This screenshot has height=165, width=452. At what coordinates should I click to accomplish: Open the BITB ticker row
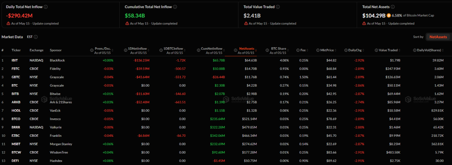pos(226,94)
